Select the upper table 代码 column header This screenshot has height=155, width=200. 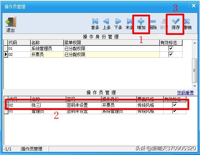19,43
